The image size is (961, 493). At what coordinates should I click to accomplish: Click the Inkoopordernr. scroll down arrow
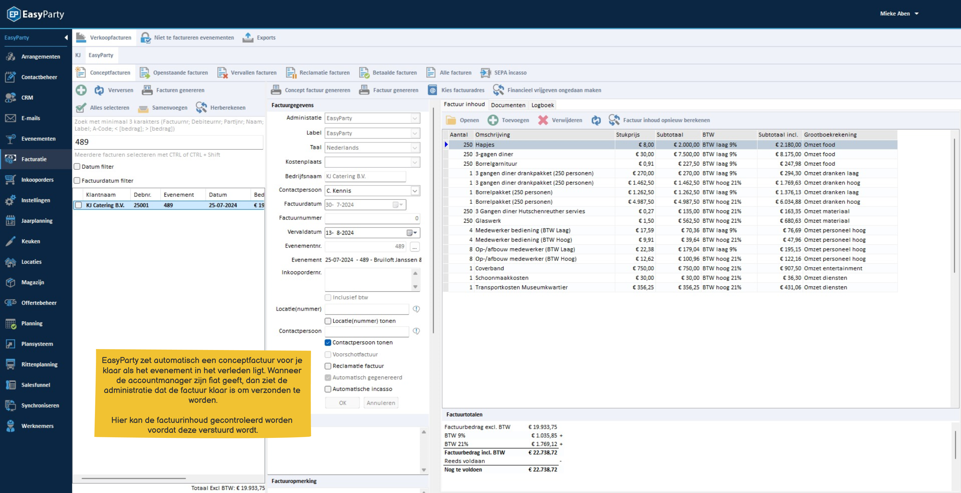[x=415, y=287]
